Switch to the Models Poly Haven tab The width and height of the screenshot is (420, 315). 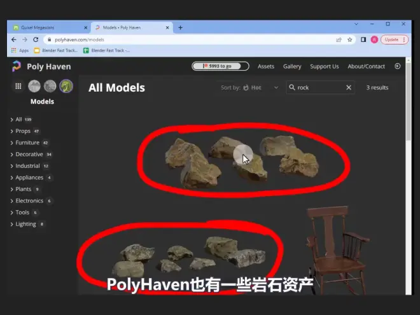coord(132,27)
